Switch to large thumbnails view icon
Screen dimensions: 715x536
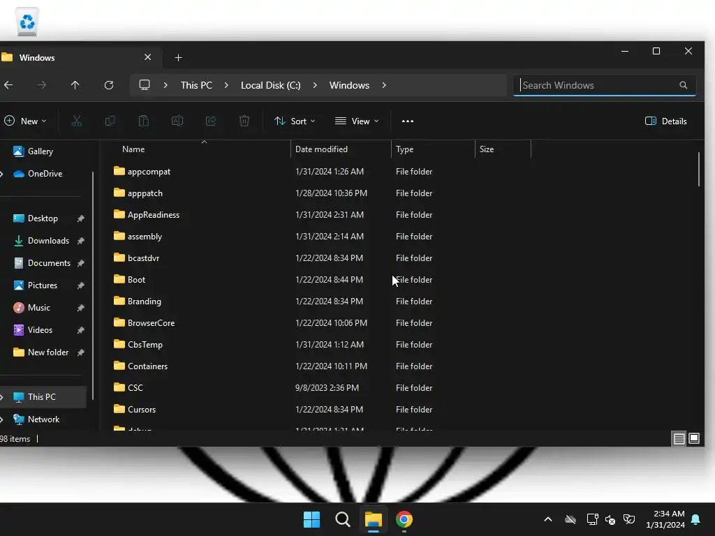click(694, 438)
